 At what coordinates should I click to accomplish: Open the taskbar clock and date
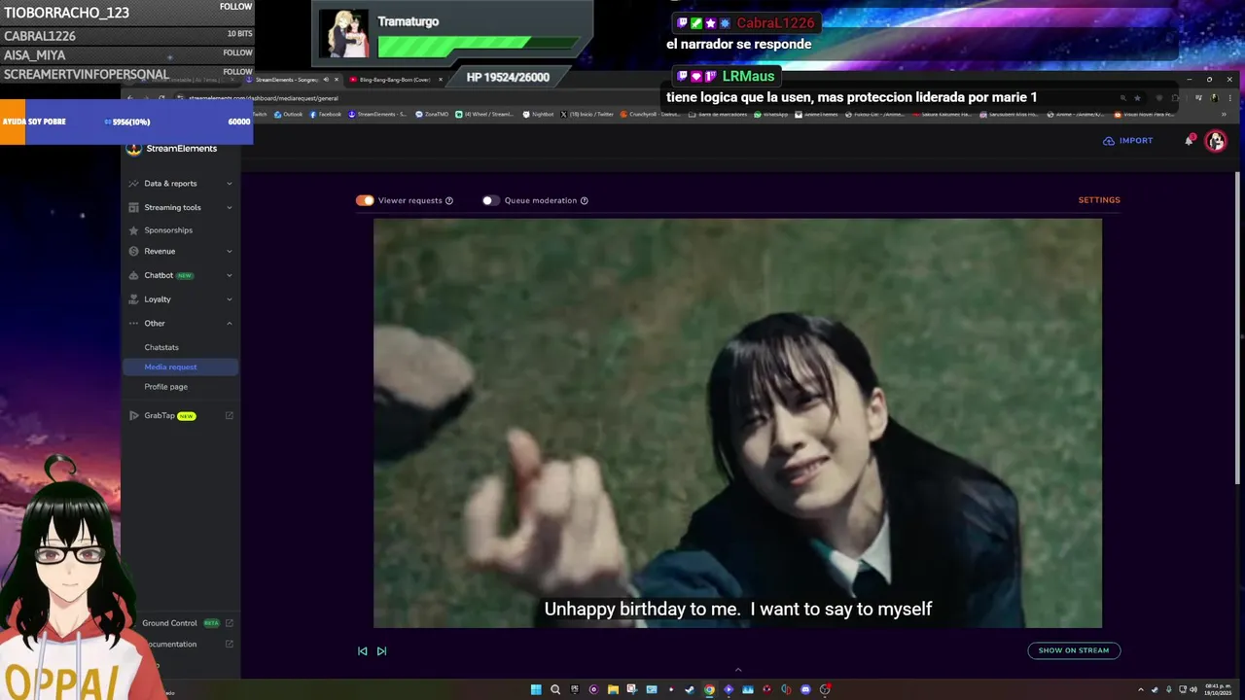tap(1218, 690)
